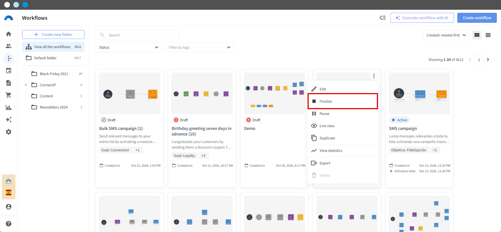The height and width of the screenshot is (232, 501).
Task: Open the help question mark icon
Action: pos(9,224)
